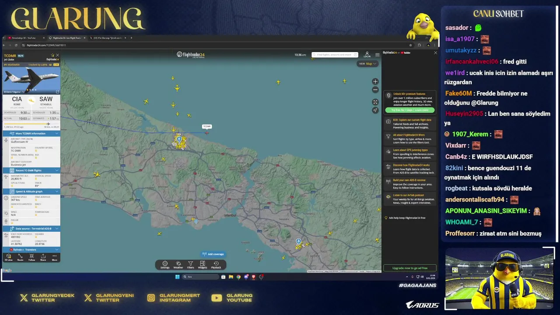Follow the TCDMR aircraft on map

click(31, 257)
